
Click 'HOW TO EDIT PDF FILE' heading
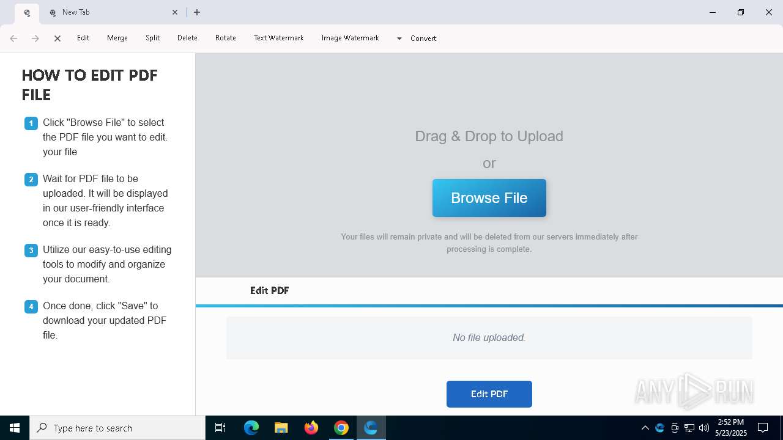point(90,85)
